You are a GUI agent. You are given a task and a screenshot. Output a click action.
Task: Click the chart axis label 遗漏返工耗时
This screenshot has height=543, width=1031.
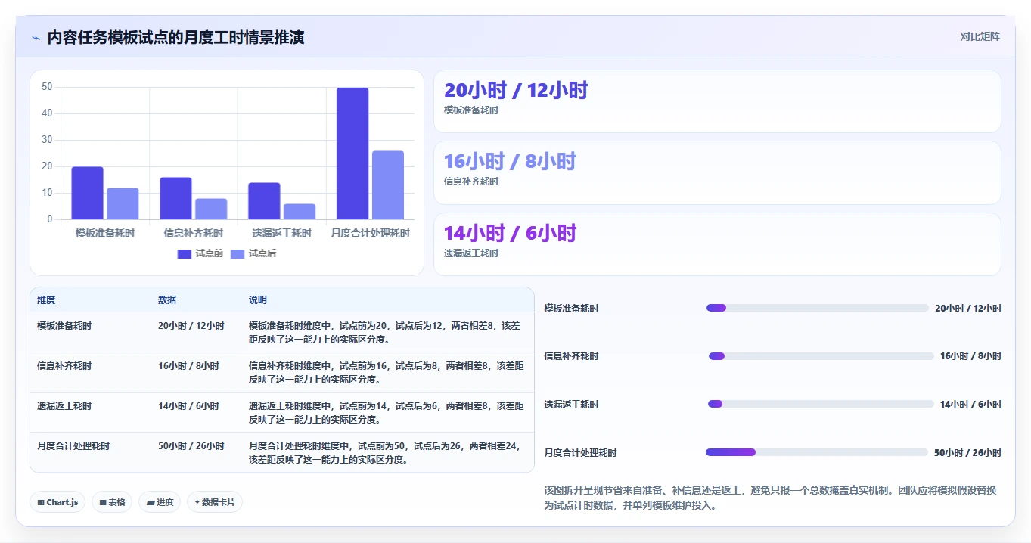point(282,233)
